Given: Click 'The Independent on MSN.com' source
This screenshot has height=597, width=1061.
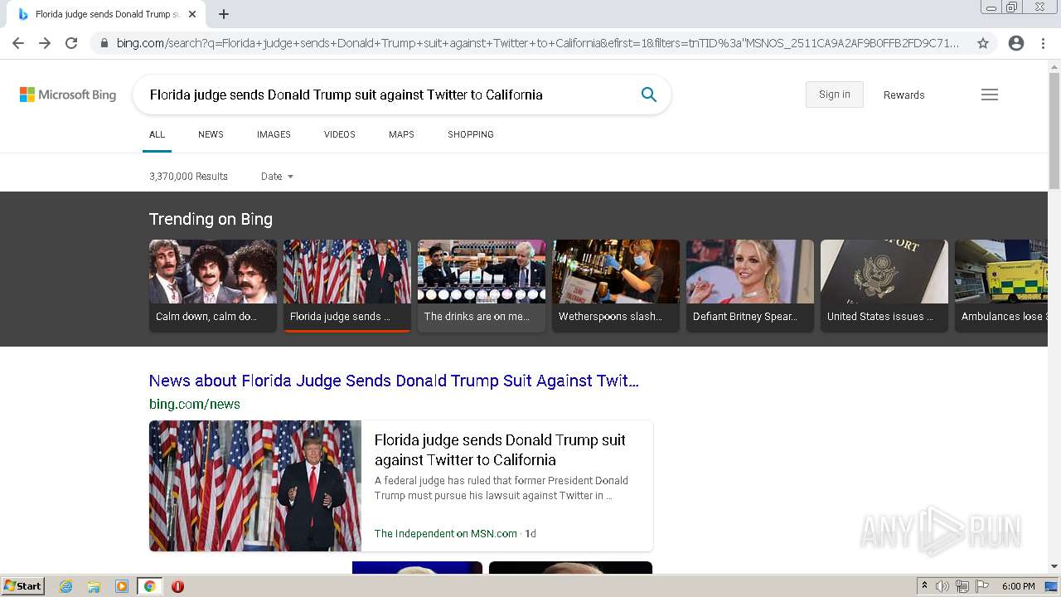Looking at the screenshot, I should tap(446, 534).
